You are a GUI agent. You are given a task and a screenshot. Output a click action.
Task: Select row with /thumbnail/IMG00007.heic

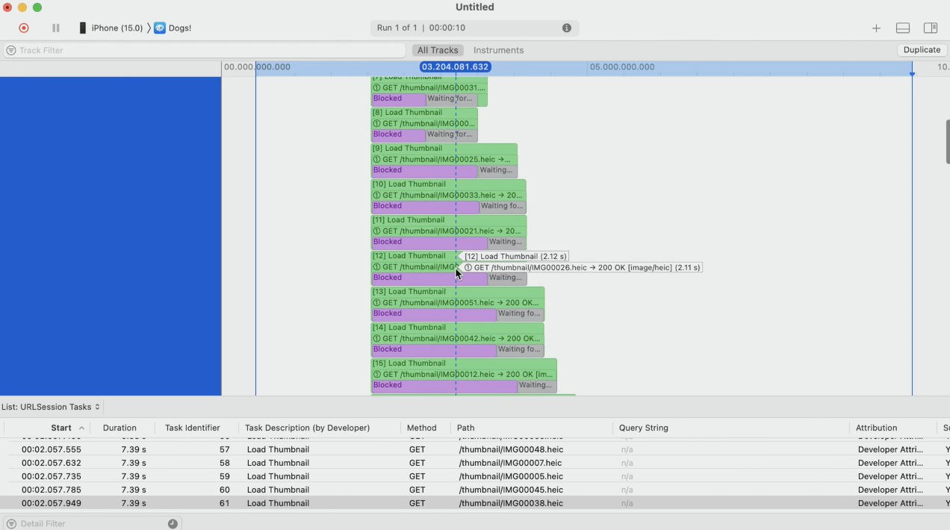coord(475,463)
